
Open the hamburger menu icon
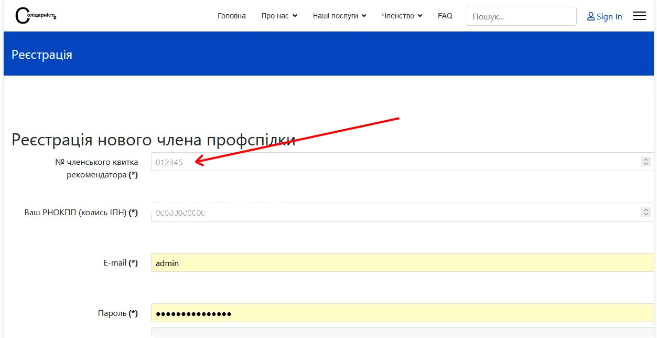[639, 16]
